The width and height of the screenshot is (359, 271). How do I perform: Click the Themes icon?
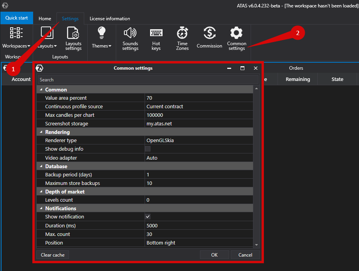pyautogui.click(x=101, y=37)
